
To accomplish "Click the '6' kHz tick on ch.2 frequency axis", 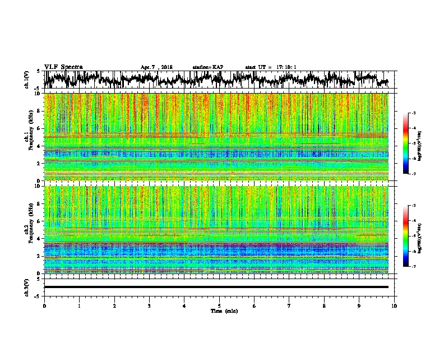I will click(39, 221).
